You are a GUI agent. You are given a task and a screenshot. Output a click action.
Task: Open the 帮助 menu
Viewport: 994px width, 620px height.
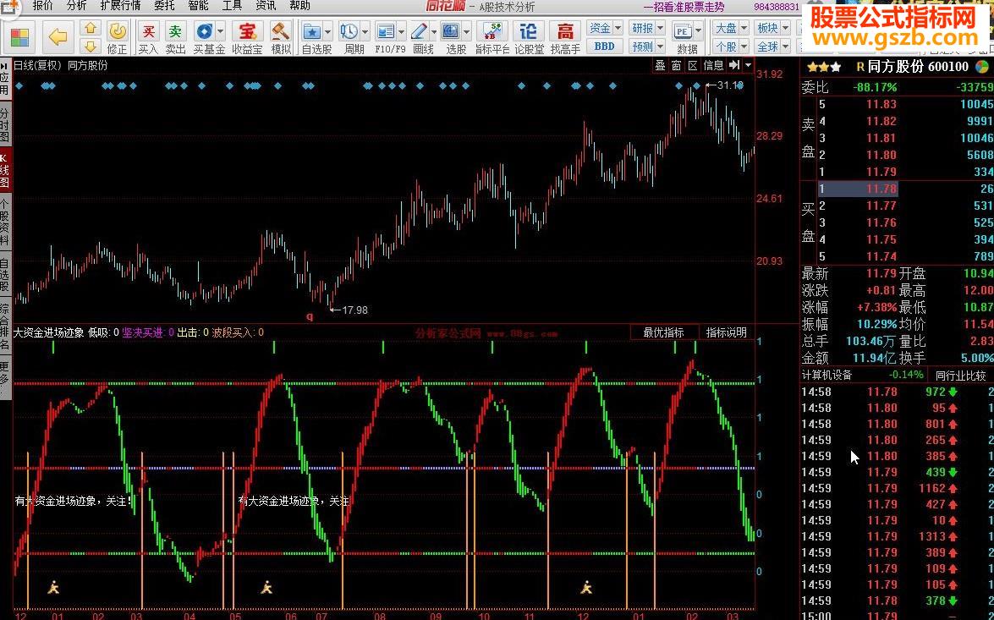click(299, 6)
